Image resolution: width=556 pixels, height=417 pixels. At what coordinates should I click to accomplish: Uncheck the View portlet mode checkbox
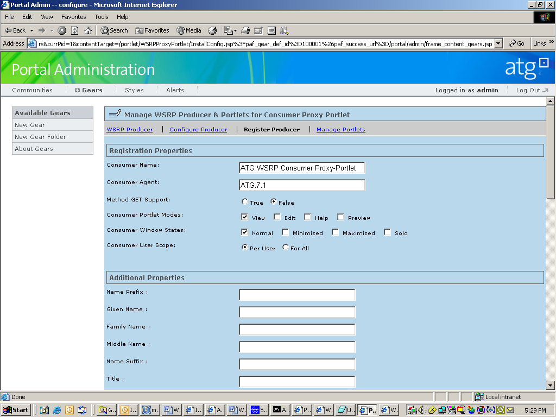244,217
